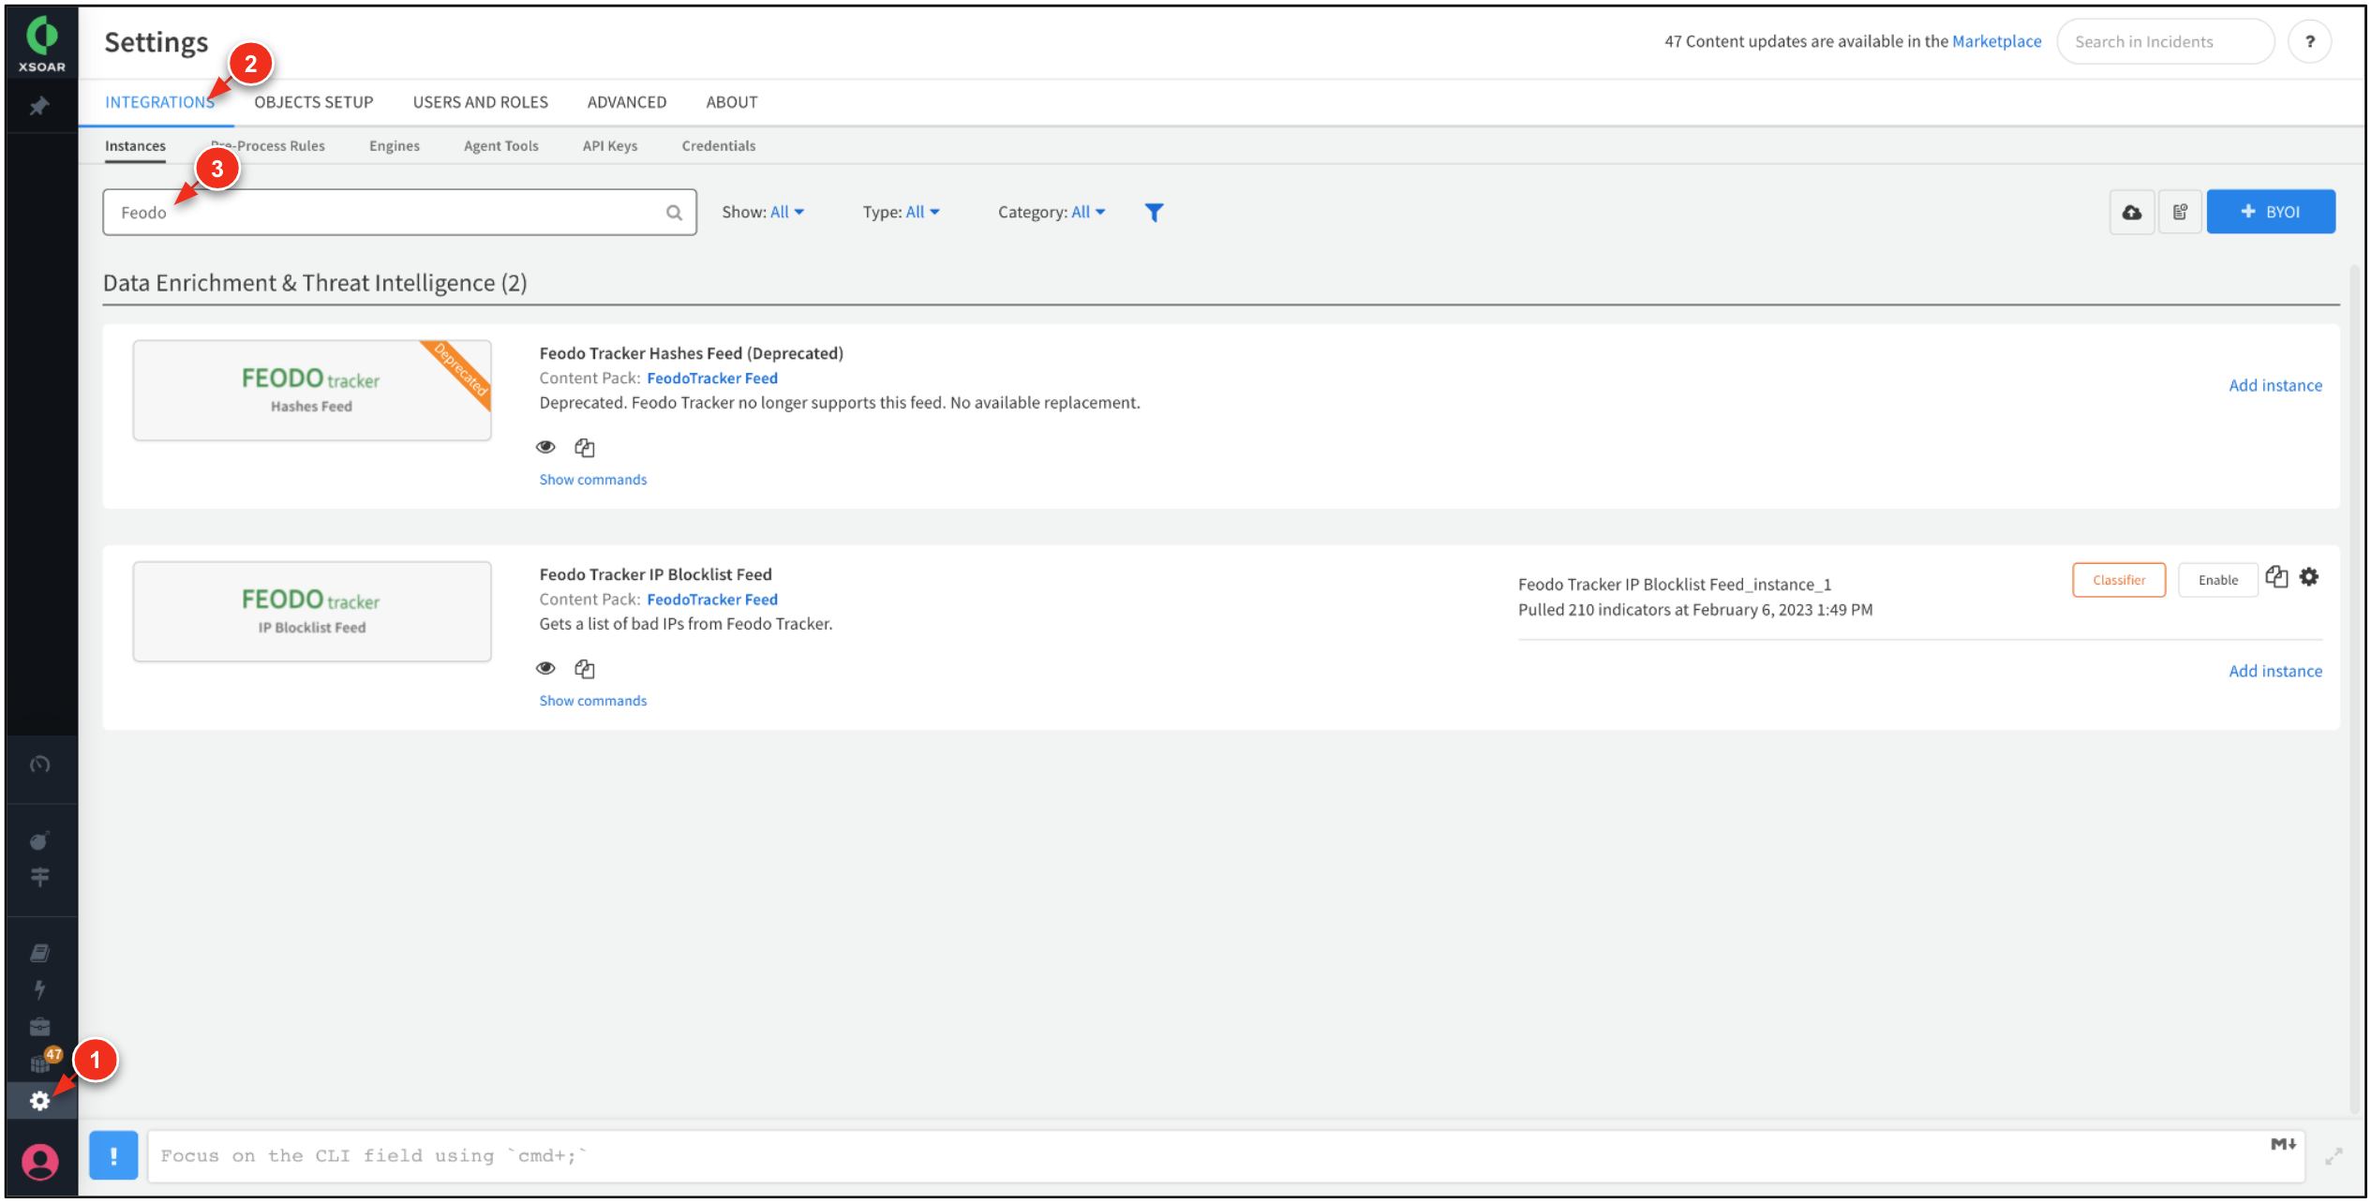This screenshot has width=2371, height=1203.
Task: Click the pin icon in the sidebar
Action: pos(39,106)
